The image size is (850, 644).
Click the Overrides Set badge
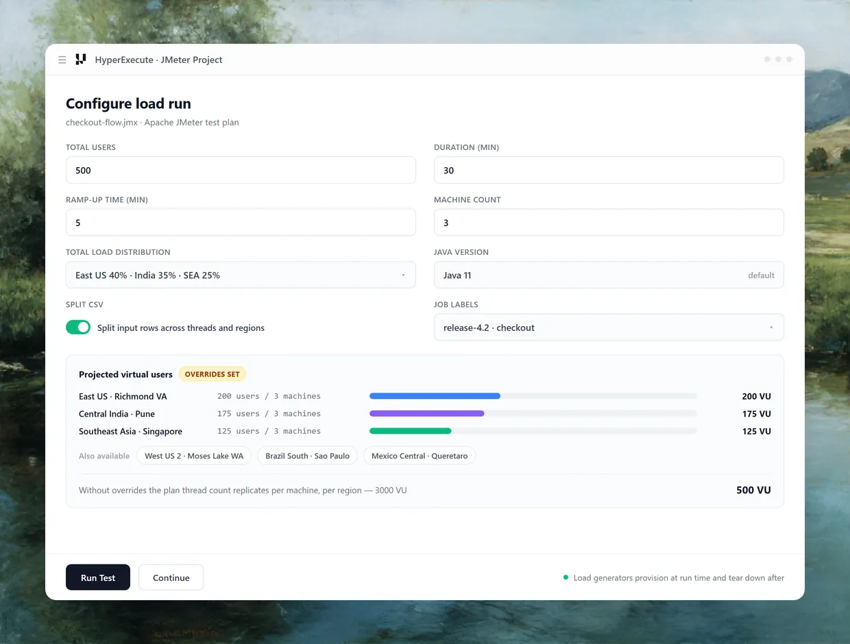click(212, 374)
